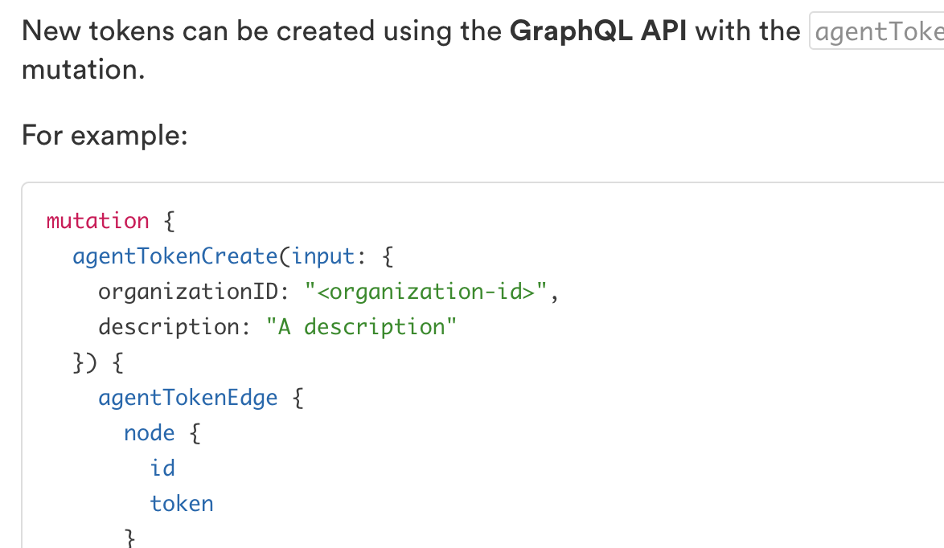Click the red mutation keyword in code

98,221
